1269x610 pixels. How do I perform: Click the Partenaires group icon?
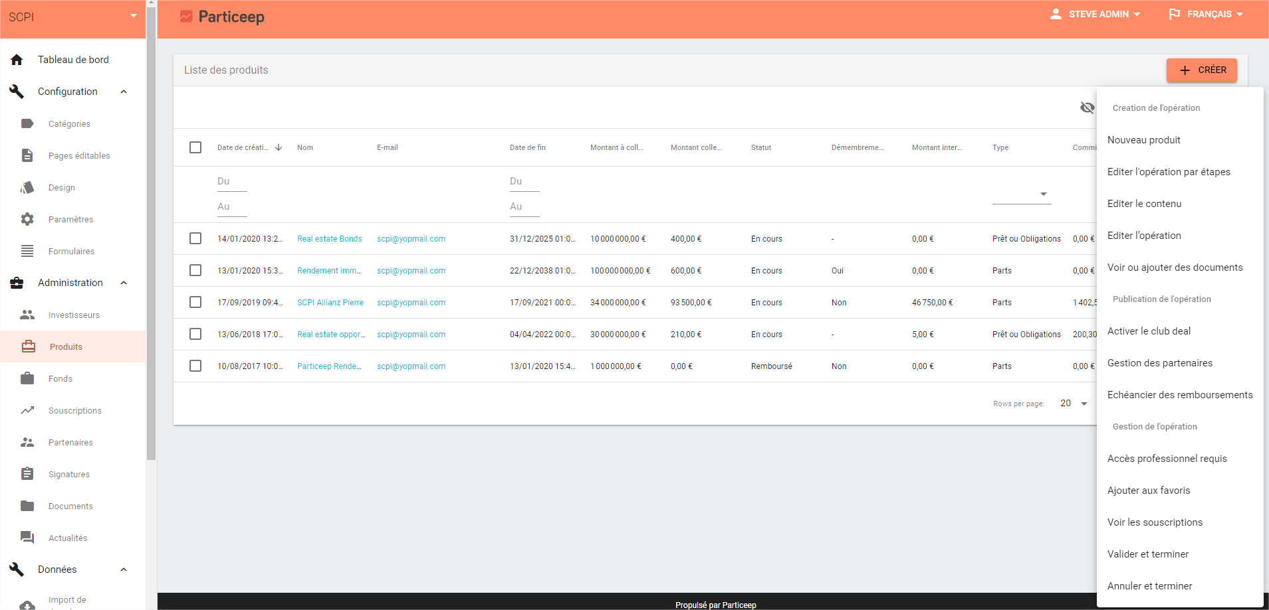[27, 442]
